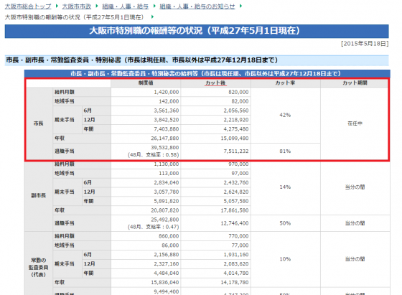Open the 組織・人事・給与のお知らせ breadcrumb link
This screenshot has height=295, width=402.
coord(197,6)
